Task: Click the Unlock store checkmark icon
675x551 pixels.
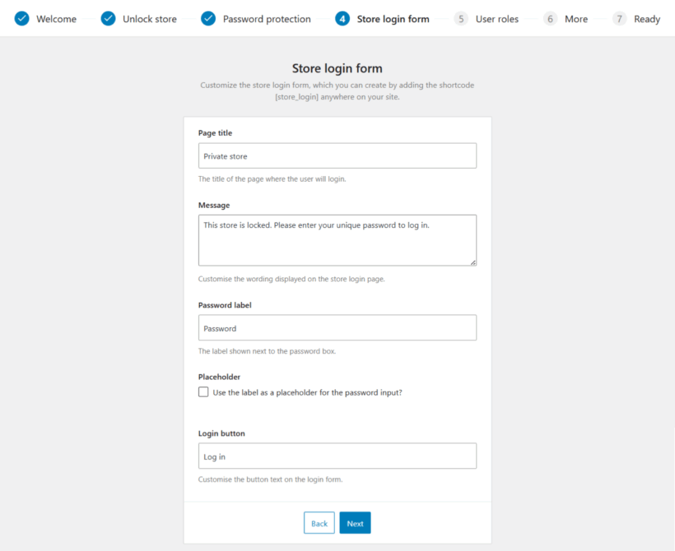Action: tap(107, 18)
